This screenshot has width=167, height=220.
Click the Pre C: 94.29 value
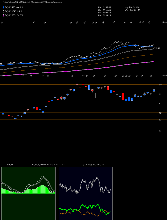[x=105, y=15]
